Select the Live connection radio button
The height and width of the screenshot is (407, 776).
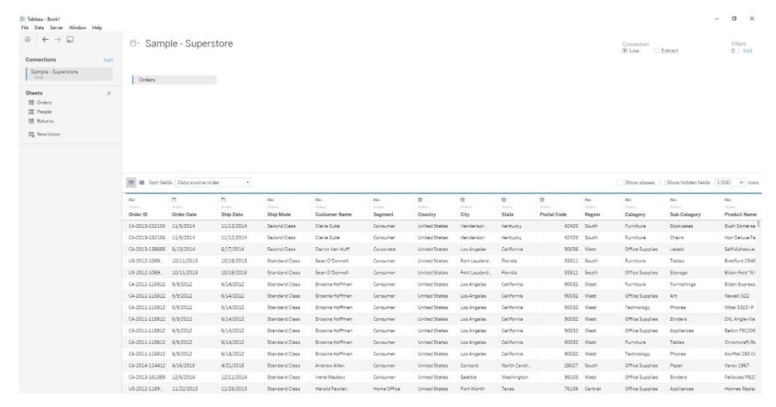click(625, 51)
